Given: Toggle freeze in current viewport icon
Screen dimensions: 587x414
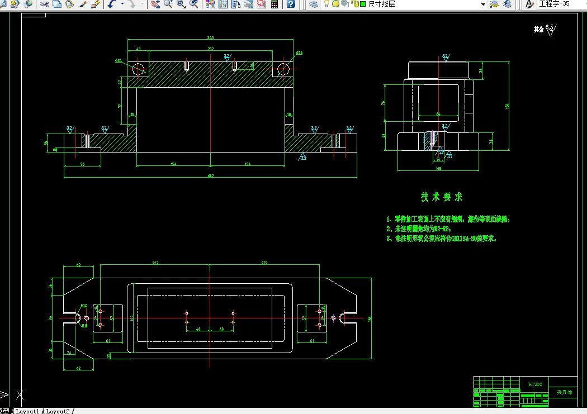Looking at the screenshot, I should [345, 4].
